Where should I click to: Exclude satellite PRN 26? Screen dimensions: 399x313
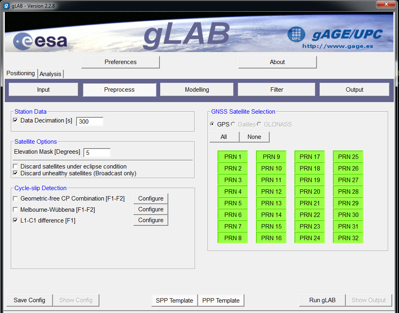(348, 169)
